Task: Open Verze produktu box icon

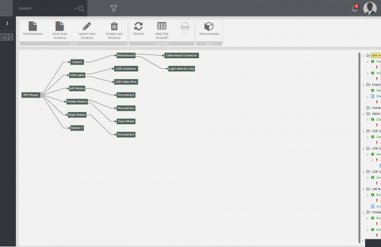Action: tap(209, 26)
